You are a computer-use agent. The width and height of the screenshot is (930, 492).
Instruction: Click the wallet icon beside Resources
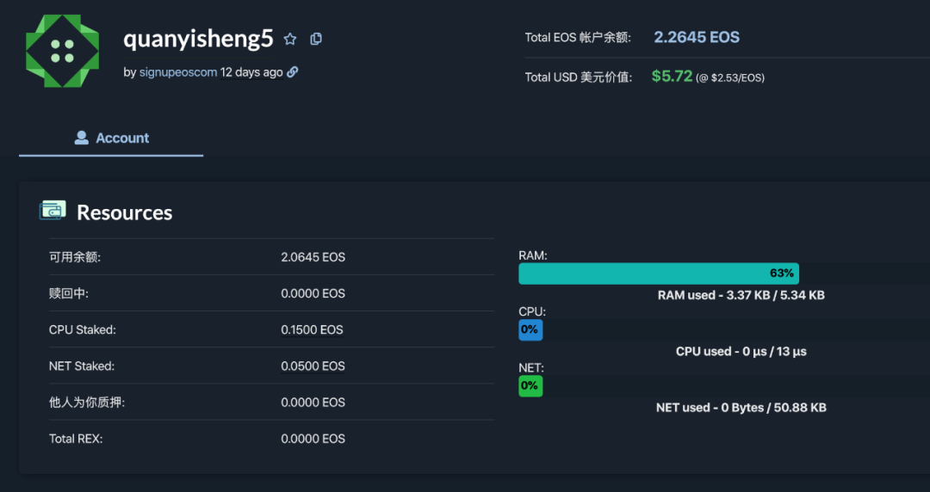point(53,210)
